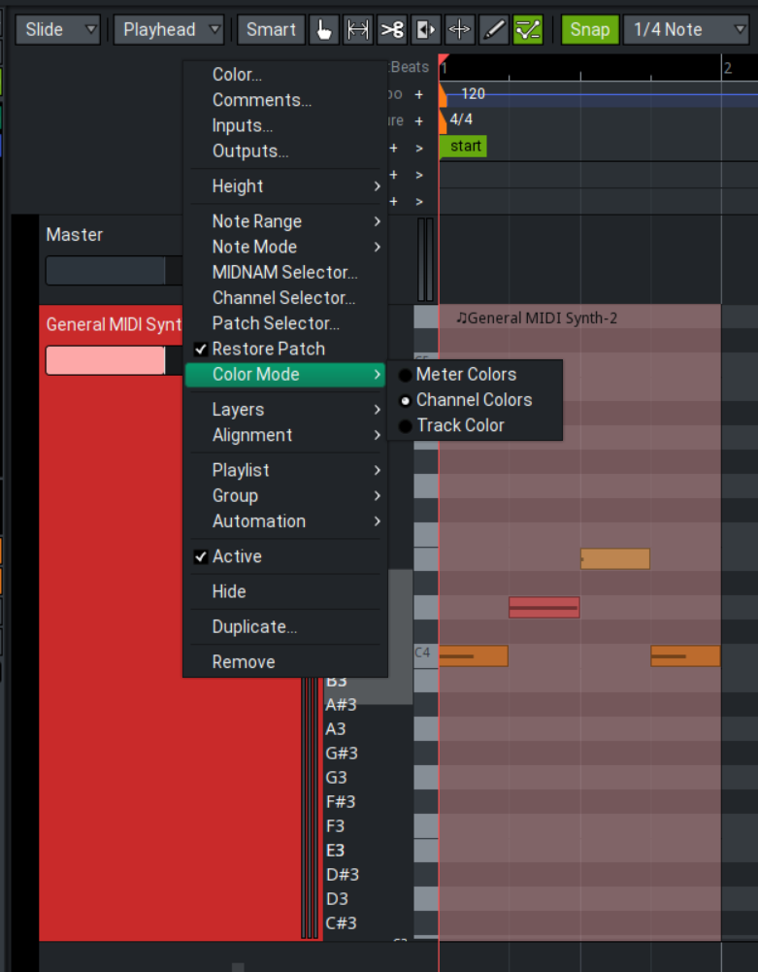Select the Meter Colors radio option
The image size is (758, 972).
[x=466, y=374]
